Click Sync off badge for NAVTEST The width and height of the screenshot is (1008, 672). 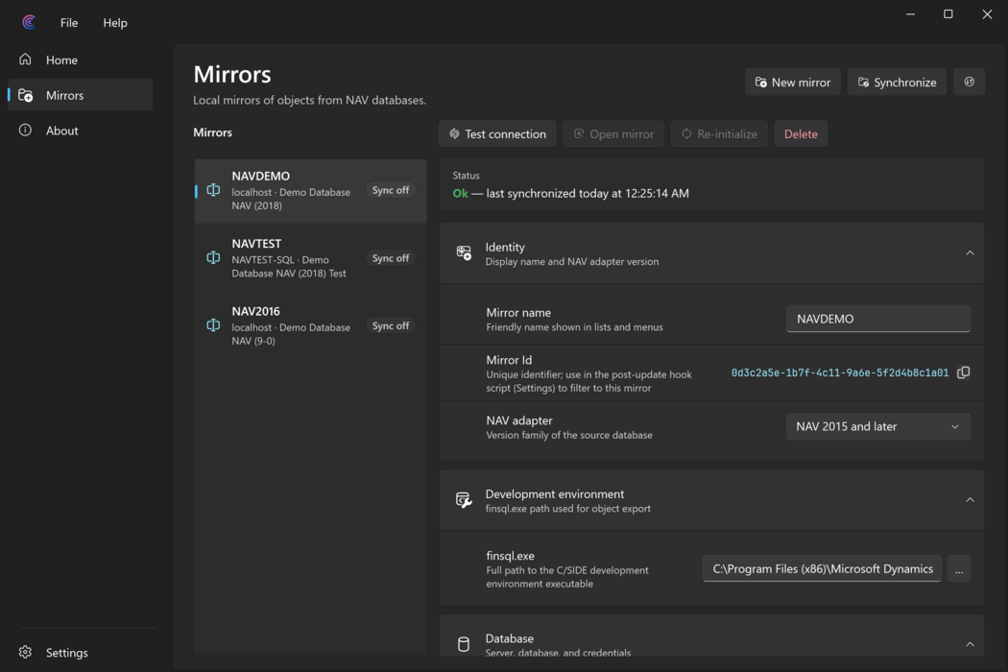click(390, 258)
